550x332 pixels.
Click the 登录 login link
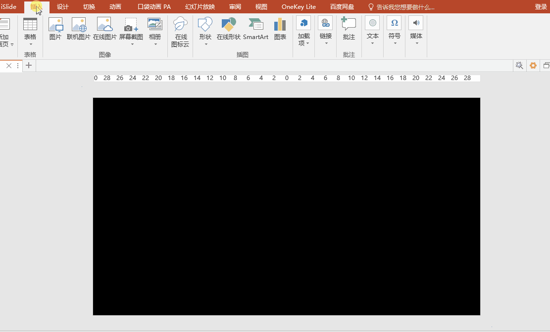tap(541, 6)
